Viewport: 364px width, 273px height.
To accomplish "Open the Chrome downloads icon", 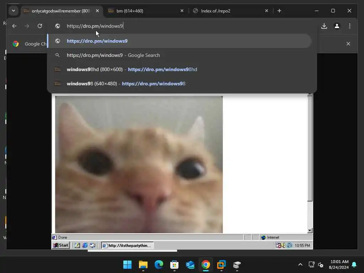I will [324, 26].
